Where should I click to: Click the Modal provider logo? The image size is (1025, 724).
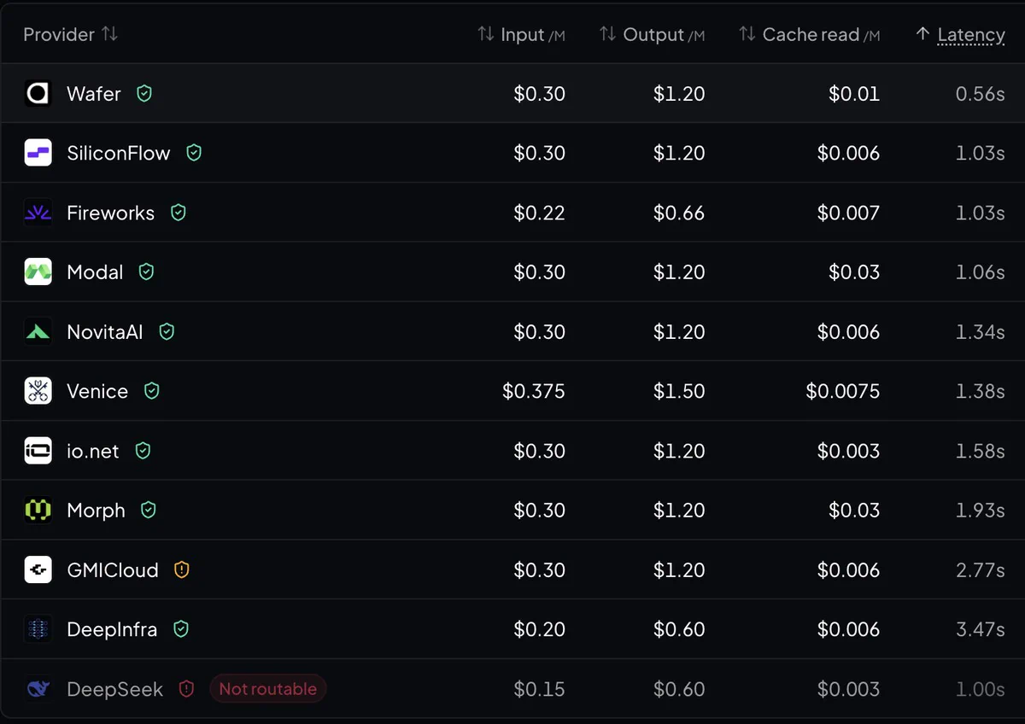[38, 271]
